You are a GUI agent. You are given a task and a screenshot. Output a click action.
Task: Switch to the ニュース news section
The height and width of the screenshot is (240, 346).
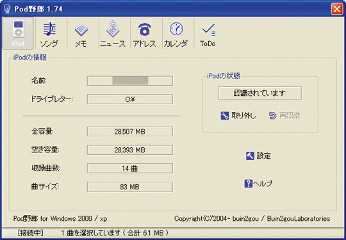coord(113,33)
